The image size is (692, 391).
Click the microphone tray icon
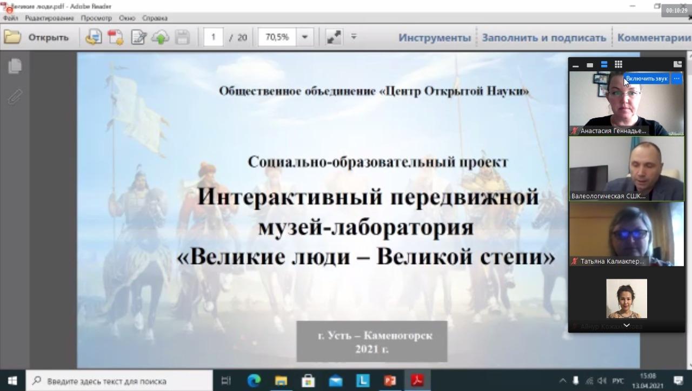pyautogui.click(x=576, y=381)
